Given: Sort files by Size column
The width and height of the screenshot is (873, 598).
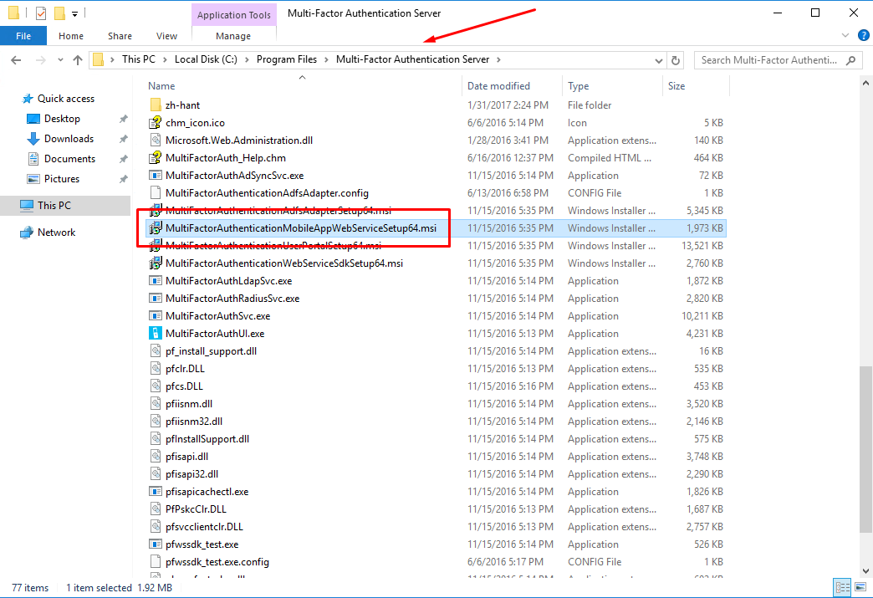Looking at the screenshot, I should tap(676, 86).
